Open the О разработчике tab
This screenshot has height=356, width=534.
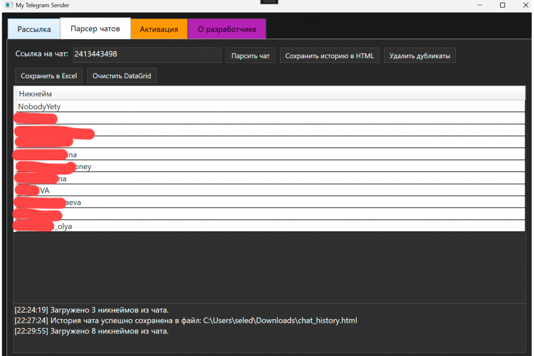click(227, 29)
